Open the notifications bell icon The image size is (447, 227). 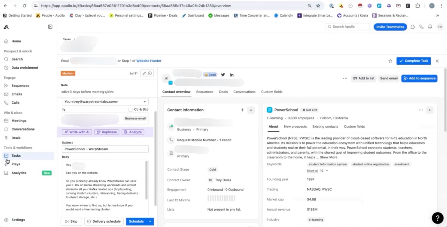click(430, 27)
